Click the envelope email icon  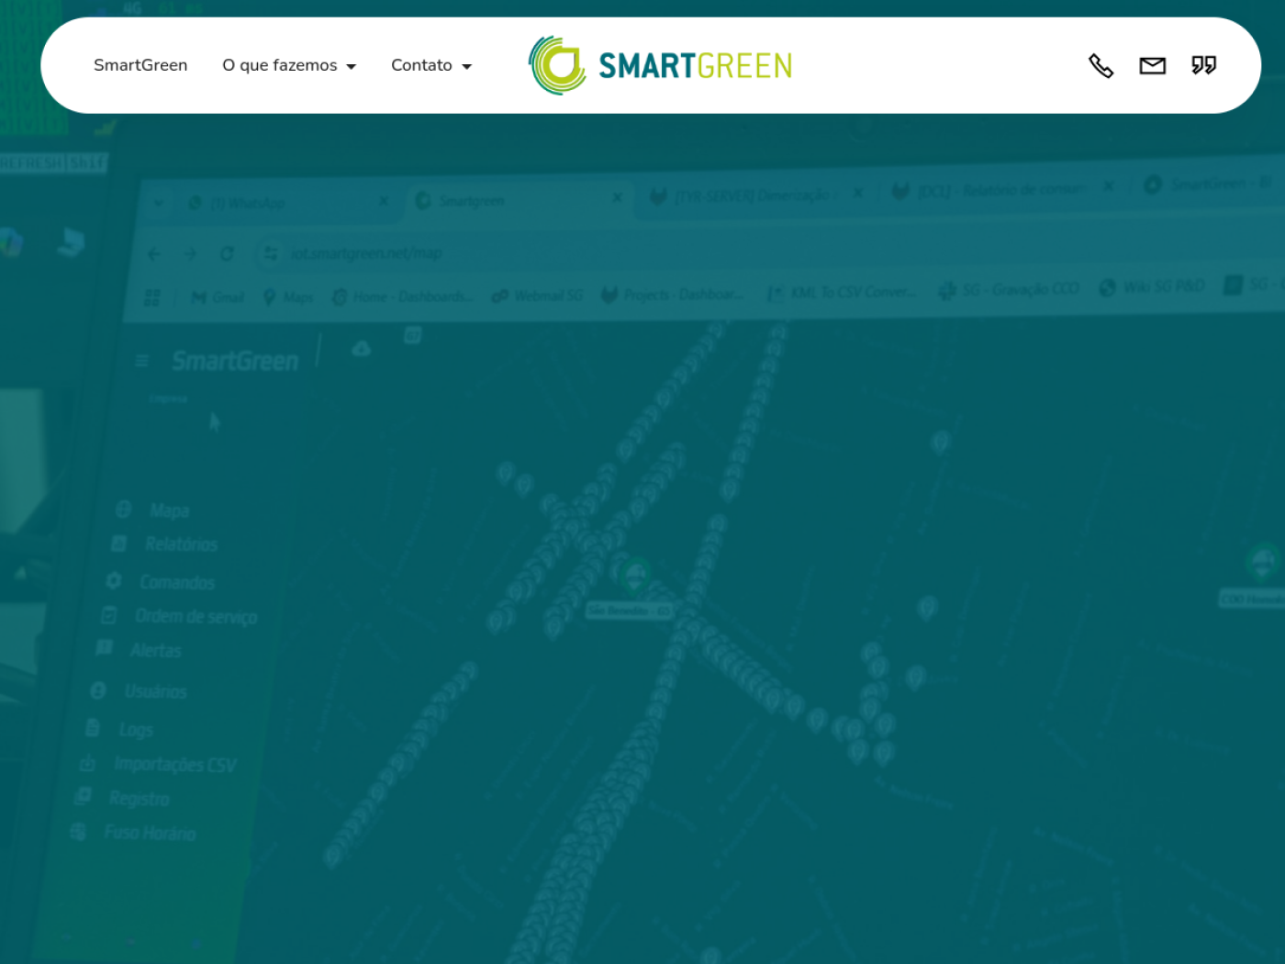click(1152, 65)
